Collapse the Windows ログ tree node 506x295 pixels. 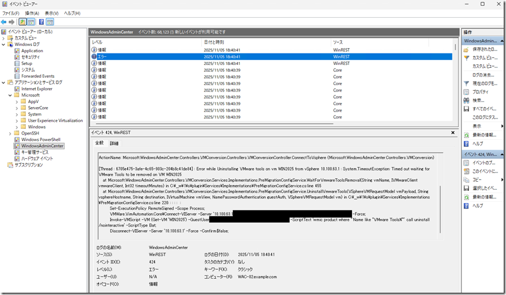[x=3, y=44]
